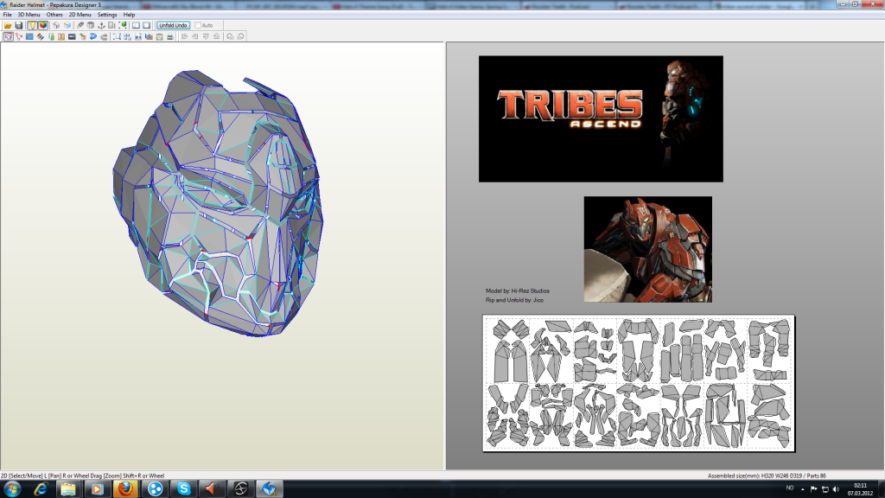885x498 pixels.
Task: Open the Help menu
Action: click(129, 15)
